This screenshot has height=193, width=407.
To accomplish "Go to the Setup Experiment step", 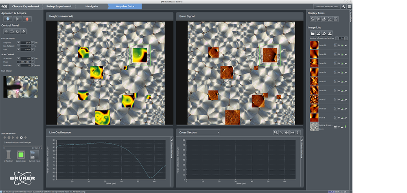I will point(59,6).
